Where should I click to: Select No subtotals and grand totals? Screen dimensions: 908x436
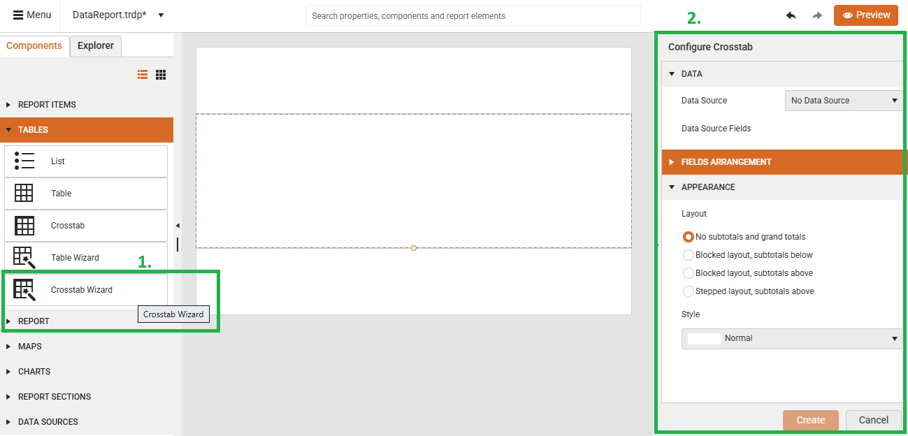[x=689, y=237]
